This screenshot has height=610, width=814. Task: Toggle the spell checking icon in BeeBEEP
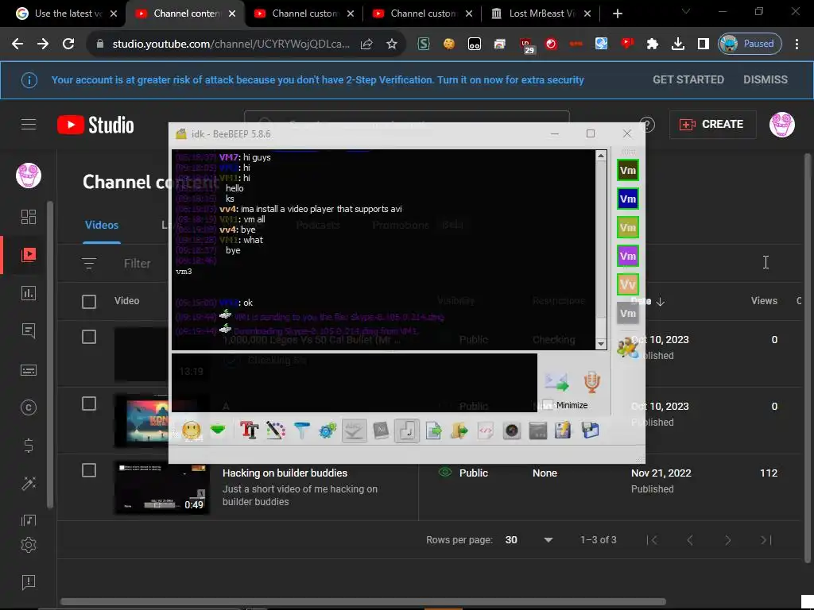[354, 430]
